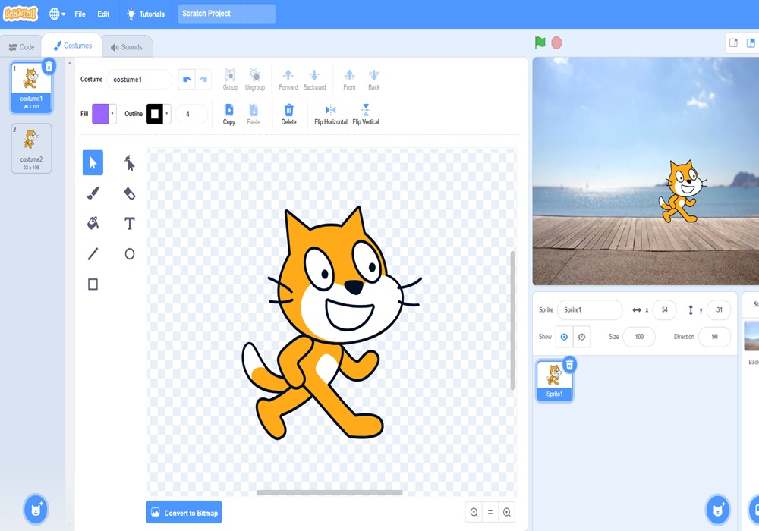Image resolution: width=759 pixels, height=531 pixels.
Task: Zoom out of the paint canvas
Action: coord(474,512)
